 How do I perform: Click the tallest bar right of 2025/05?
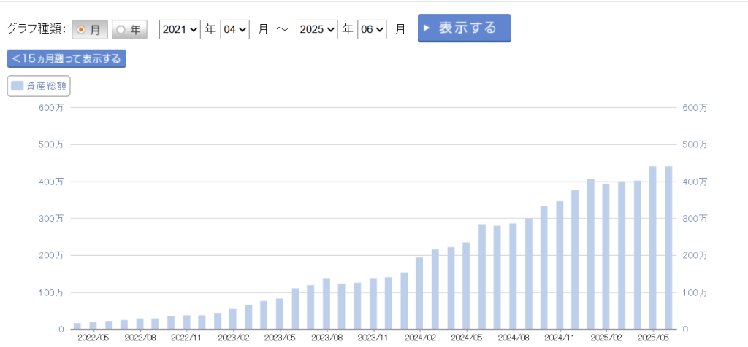(x=668, y=248)
